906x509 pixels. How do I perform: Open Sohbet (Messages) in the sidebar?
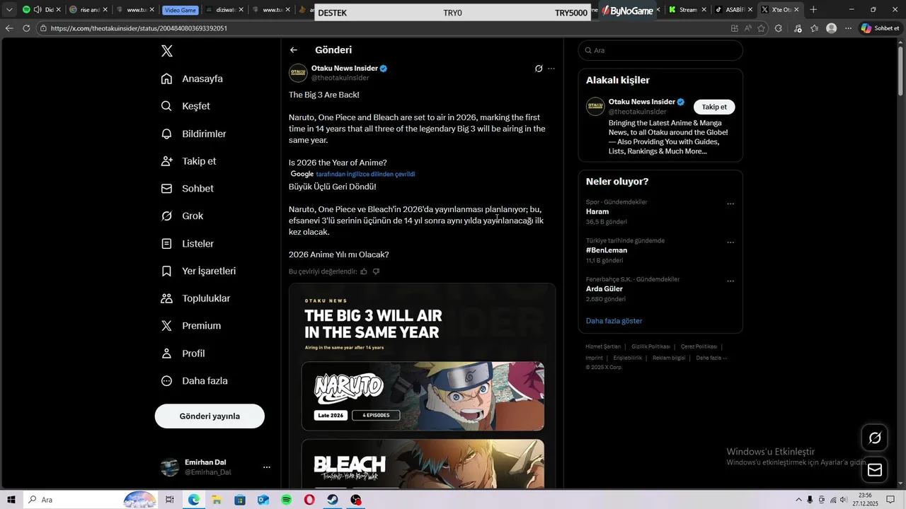coord(187,189)
